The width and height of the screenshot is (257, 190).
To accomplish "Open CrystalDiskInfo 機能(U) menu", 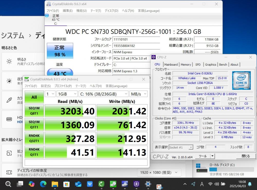I will click(x=81, y=11).
